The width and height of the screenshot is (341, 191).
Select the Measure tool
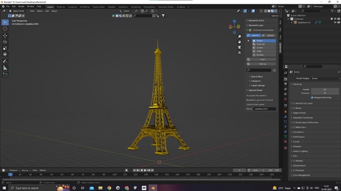pos(5,68)
